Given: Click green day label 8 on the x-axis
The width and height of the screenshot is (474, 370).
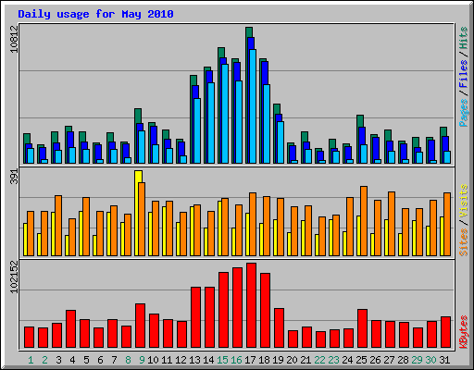Looking at the screenshot, I should pos(128,360).
